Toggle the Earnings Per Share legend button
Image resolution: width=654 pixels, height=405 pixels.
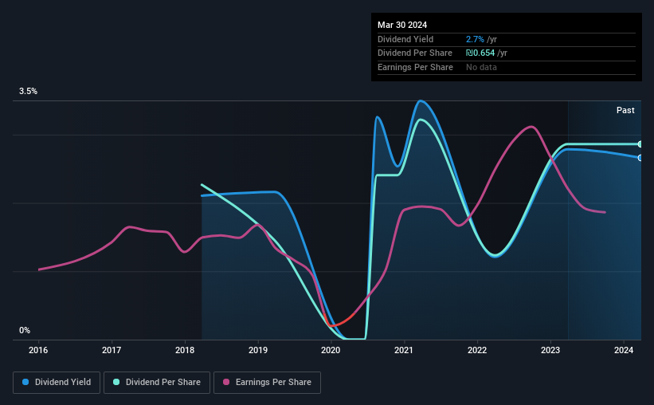click(267, 382)
